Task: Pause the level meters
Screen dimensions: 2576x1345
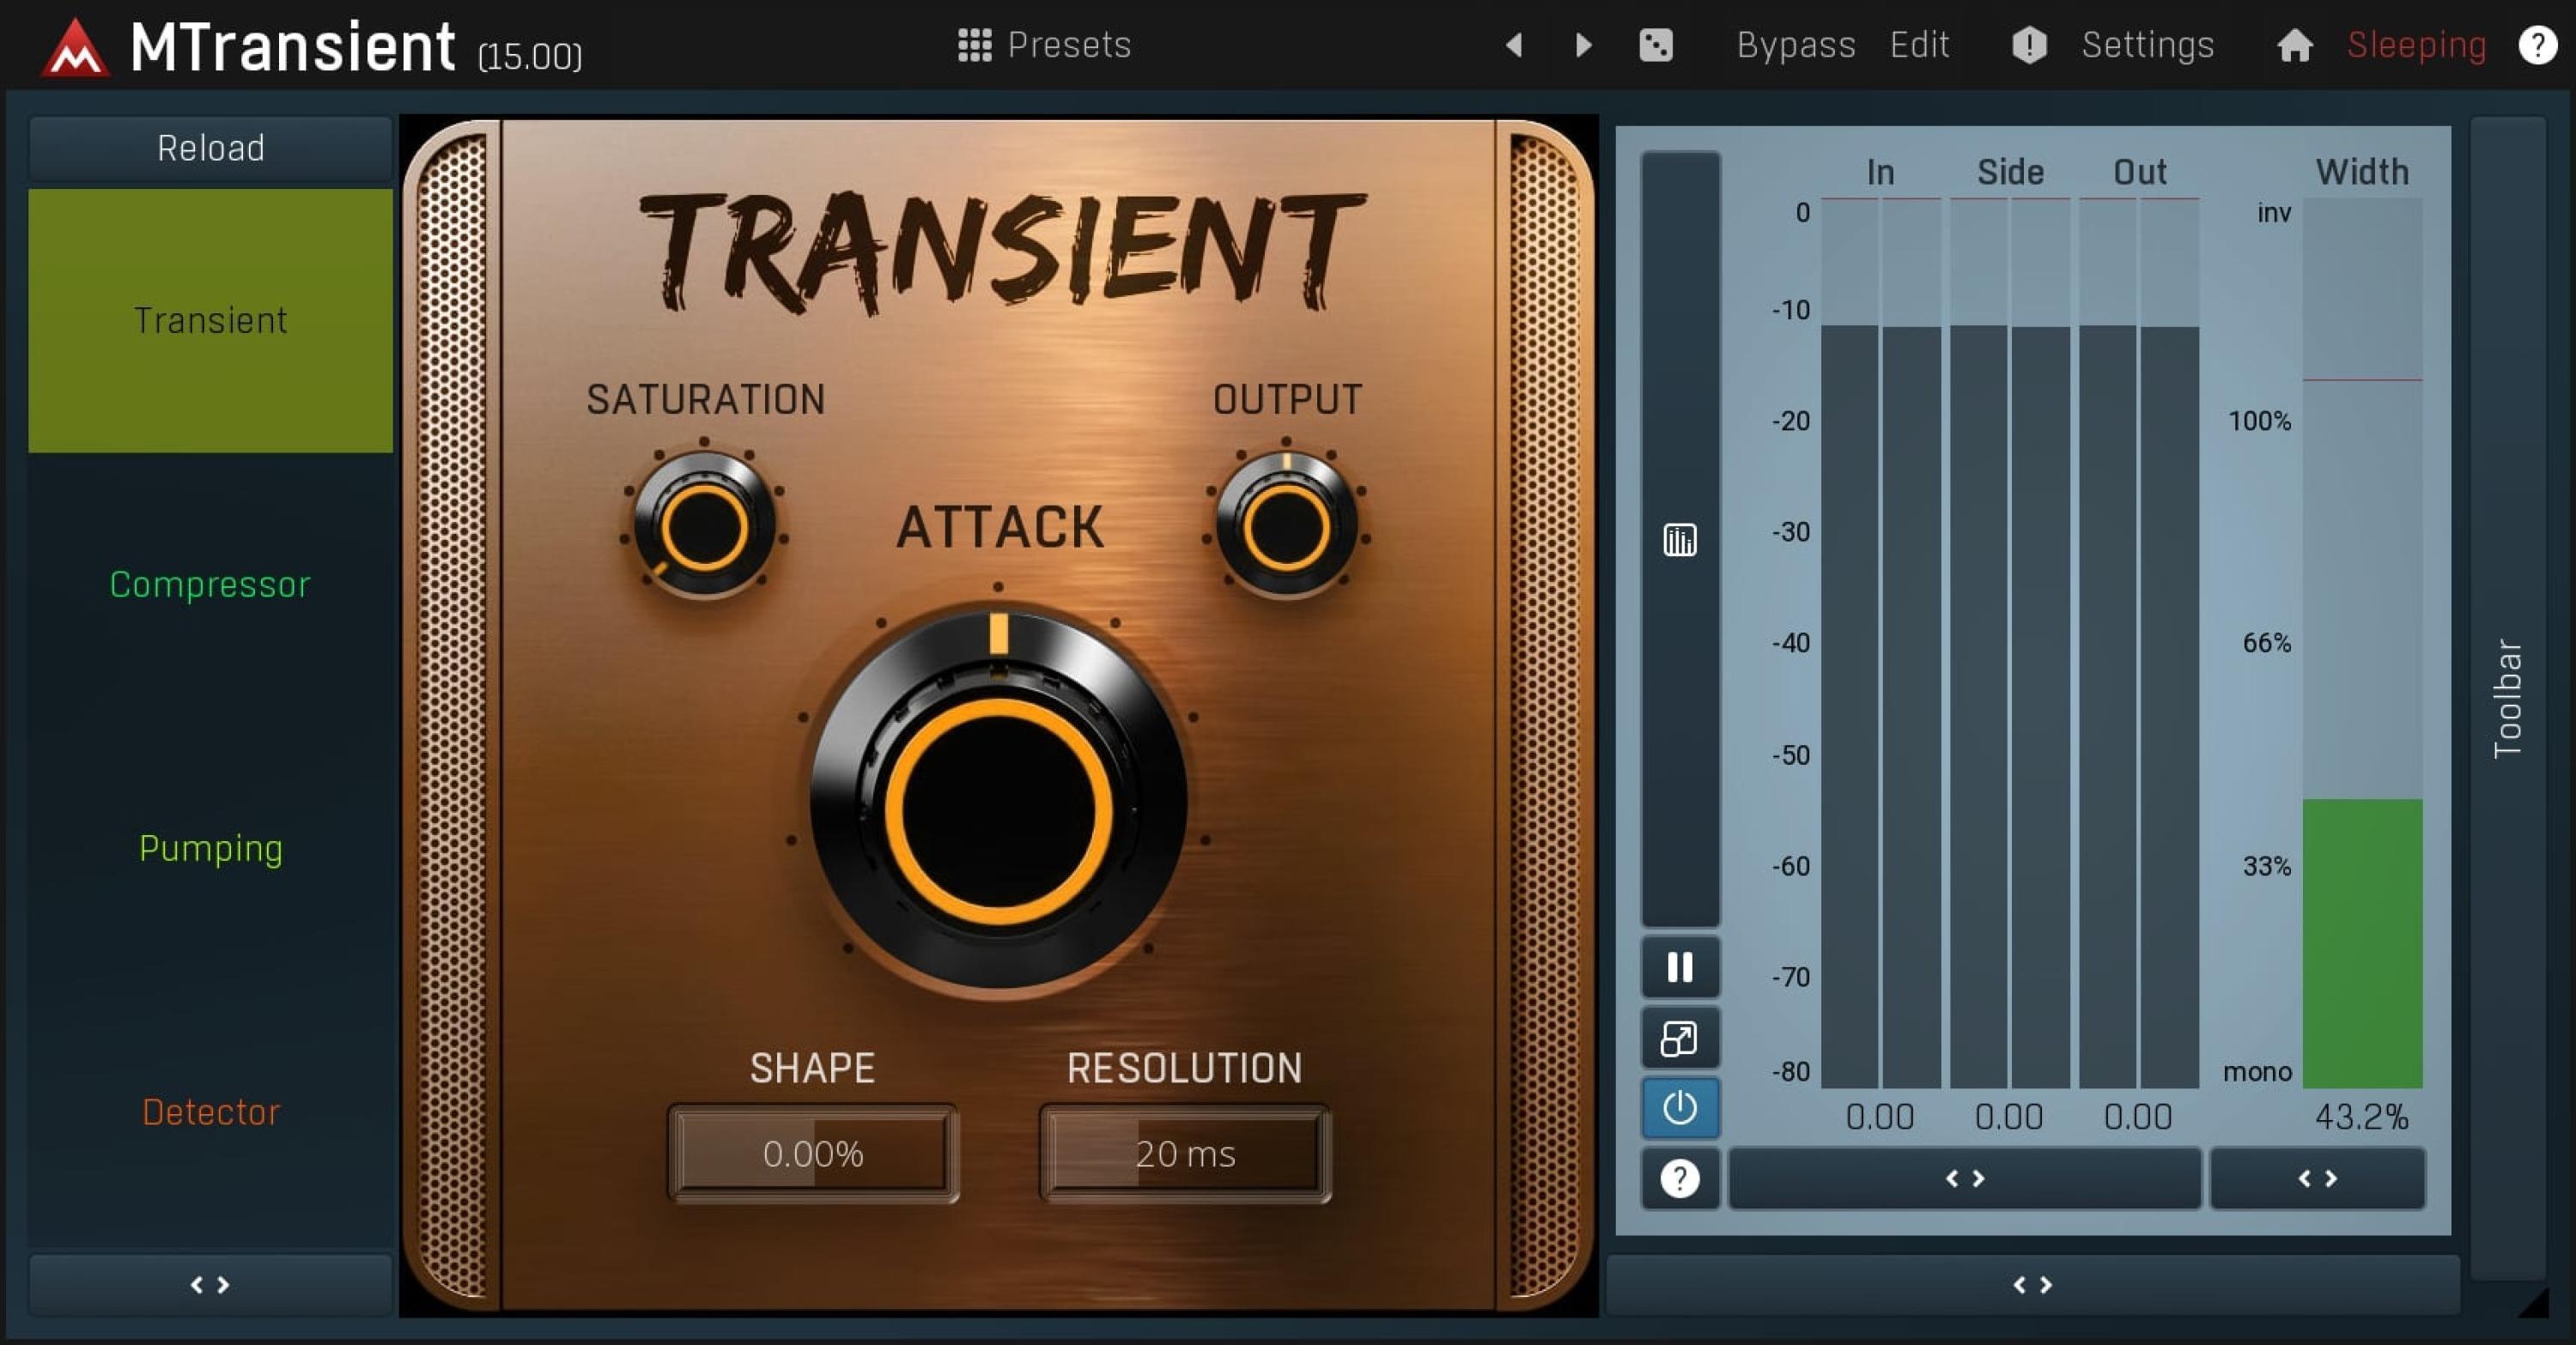Action: pyautogui.click(x=1680, y=967)
